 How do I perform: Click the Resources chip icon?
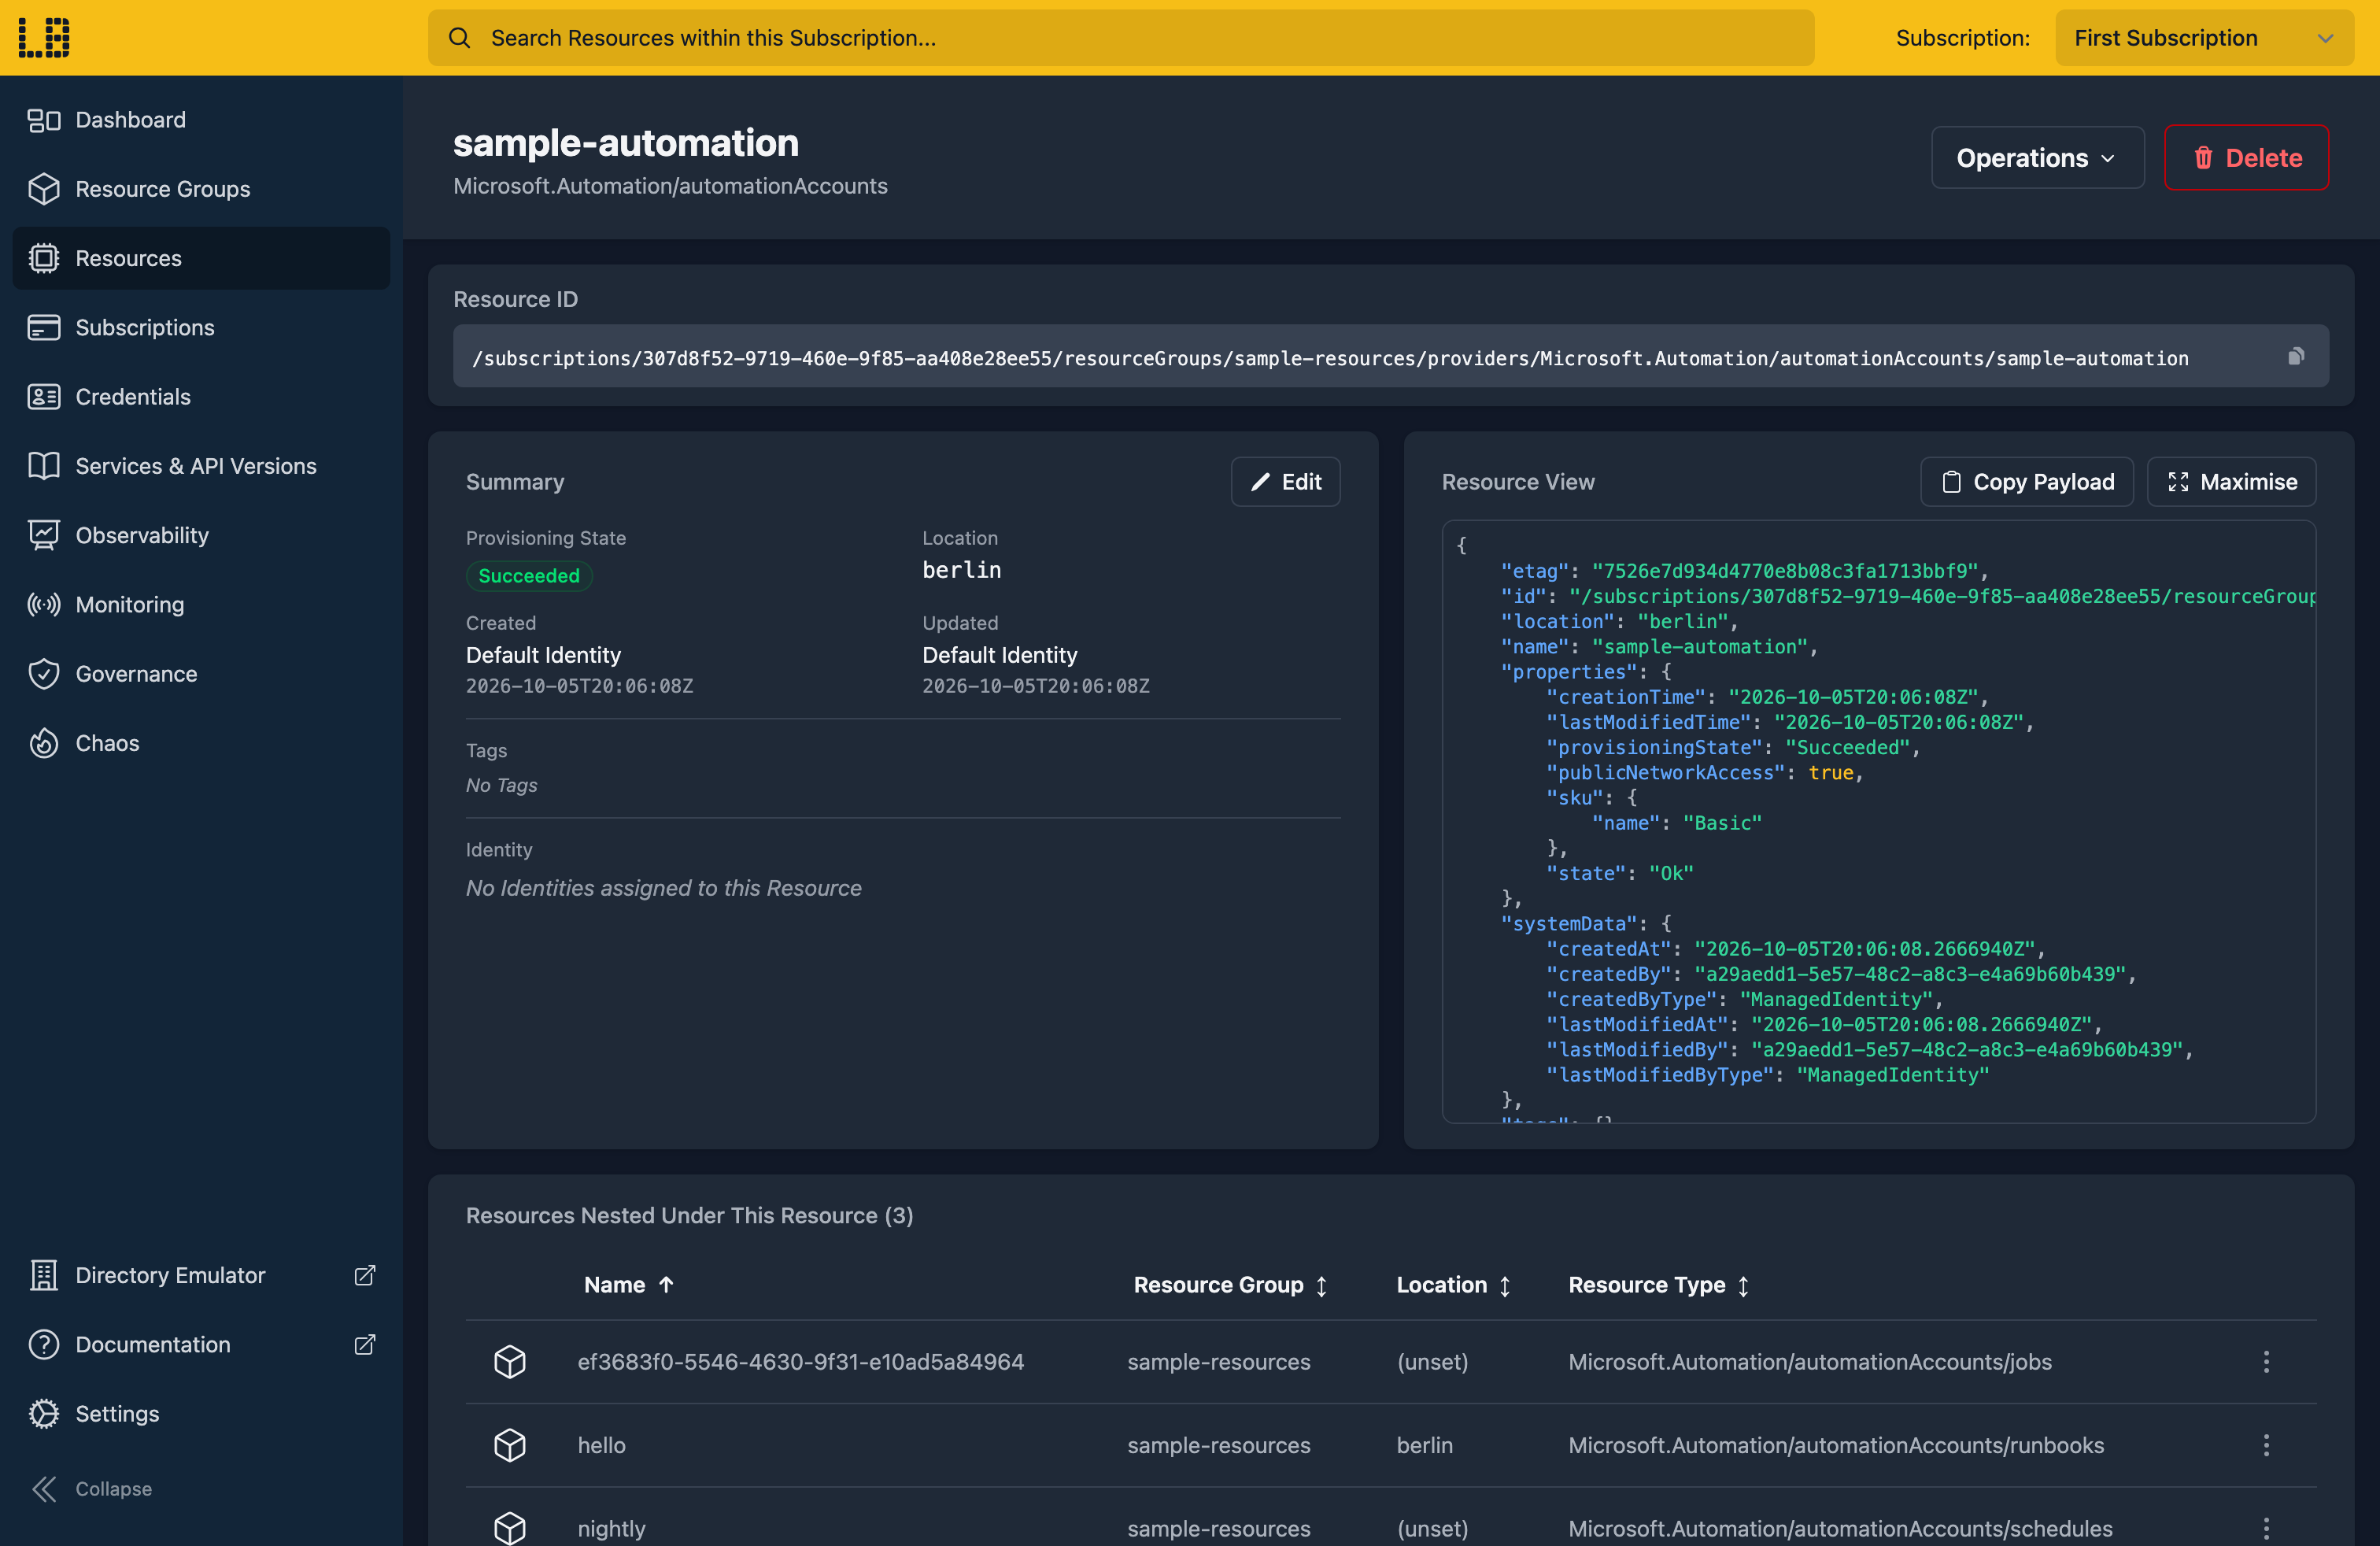(44, 258)
